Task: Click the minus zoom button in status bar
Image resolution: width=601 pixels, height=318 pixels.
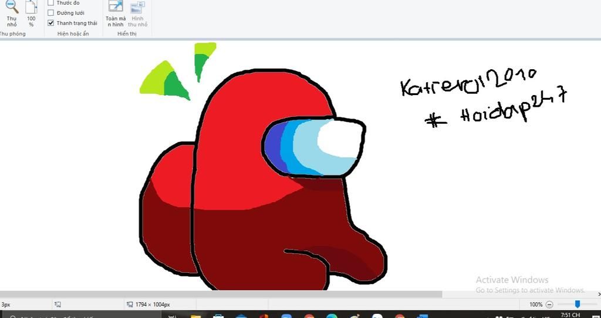Action: (549, 305)
